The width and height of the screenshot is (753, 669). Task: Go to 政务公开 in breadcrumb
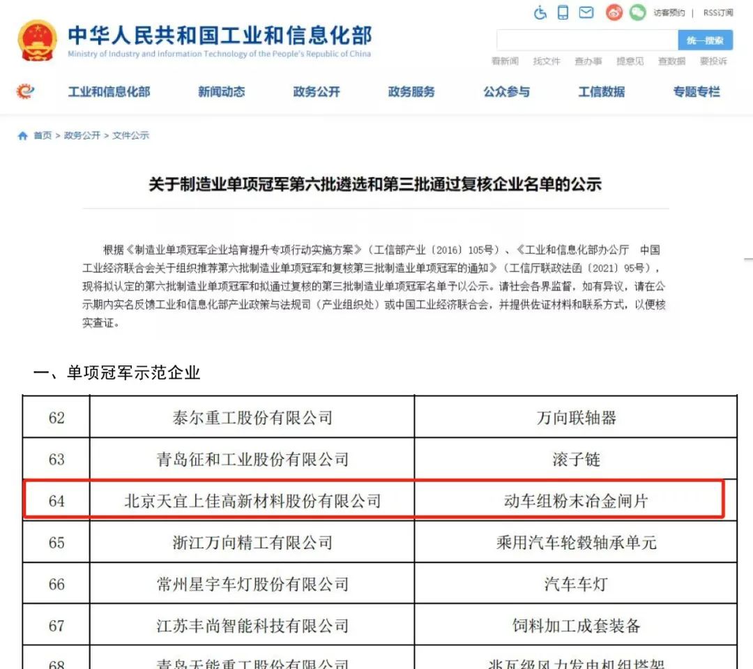(x=82, y=135)
